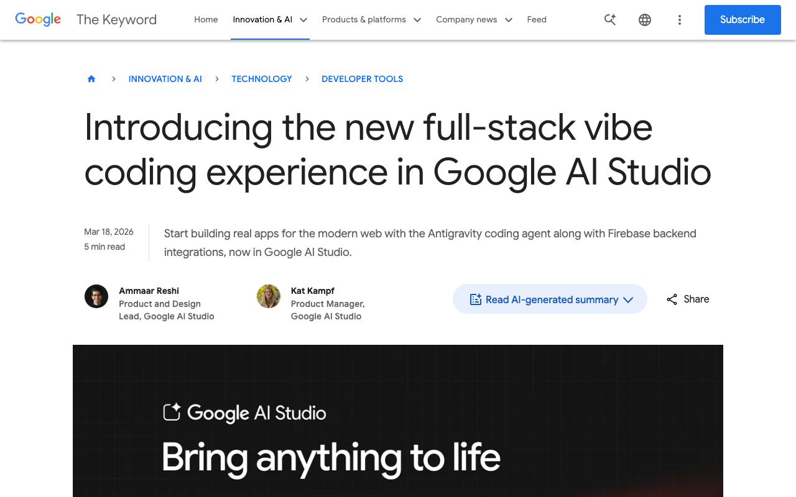The image size is (796, 497).
Task: Click the Mar 18, 2026 date
Action: pos(109,232)
